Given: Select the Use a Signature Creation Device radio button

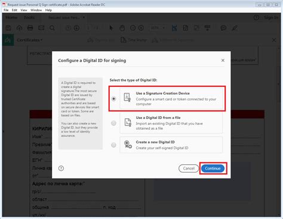Looking at the screenshot, I should 113,99.
